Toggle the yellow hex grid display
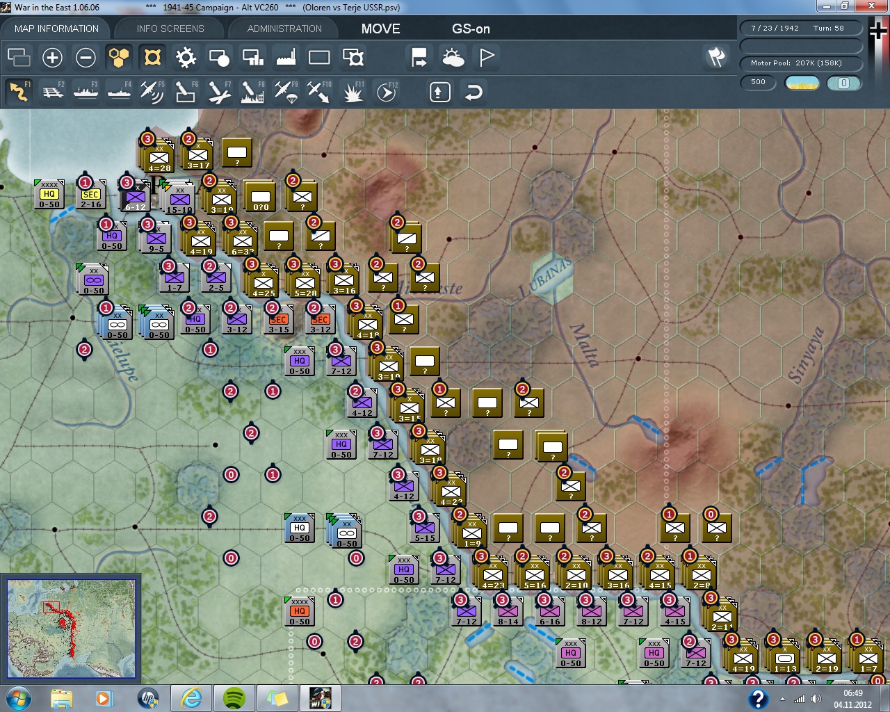This screenshot has height=712, width=890. [119, 58]
